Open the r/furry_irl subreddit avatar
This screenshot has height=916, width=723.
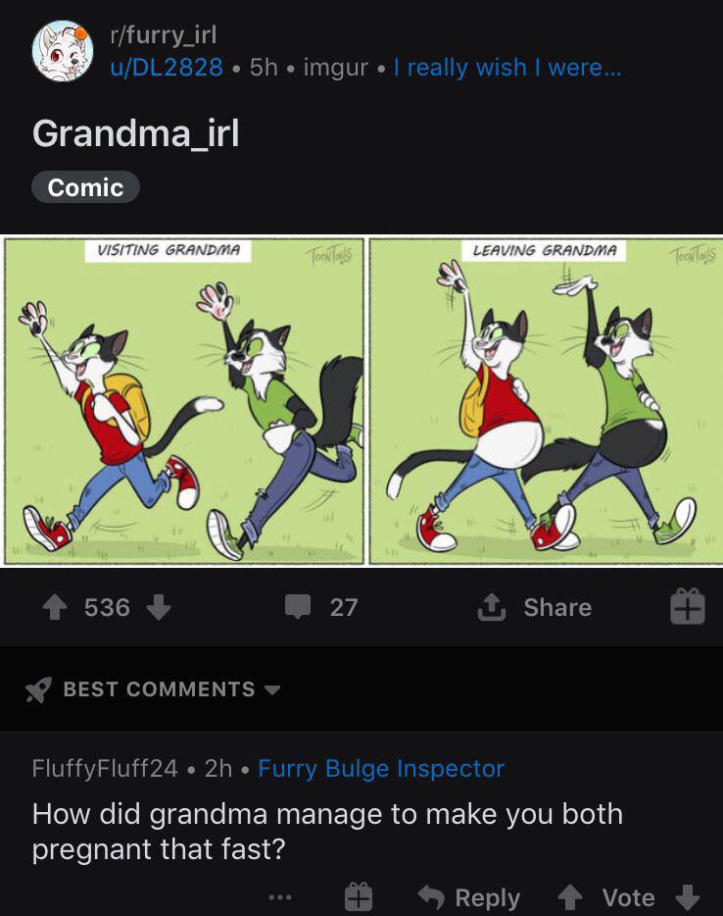pos(63,51)
